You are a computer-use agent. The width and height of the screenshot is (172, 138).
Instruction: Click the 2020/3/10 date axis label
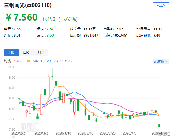pyautogui.click(x=63, y=133)
